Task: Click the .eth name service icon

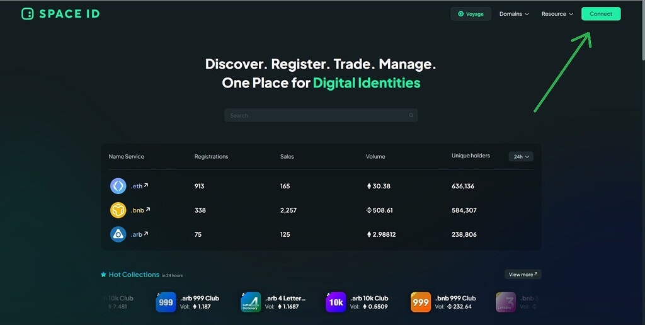Action: pos(118,186)
